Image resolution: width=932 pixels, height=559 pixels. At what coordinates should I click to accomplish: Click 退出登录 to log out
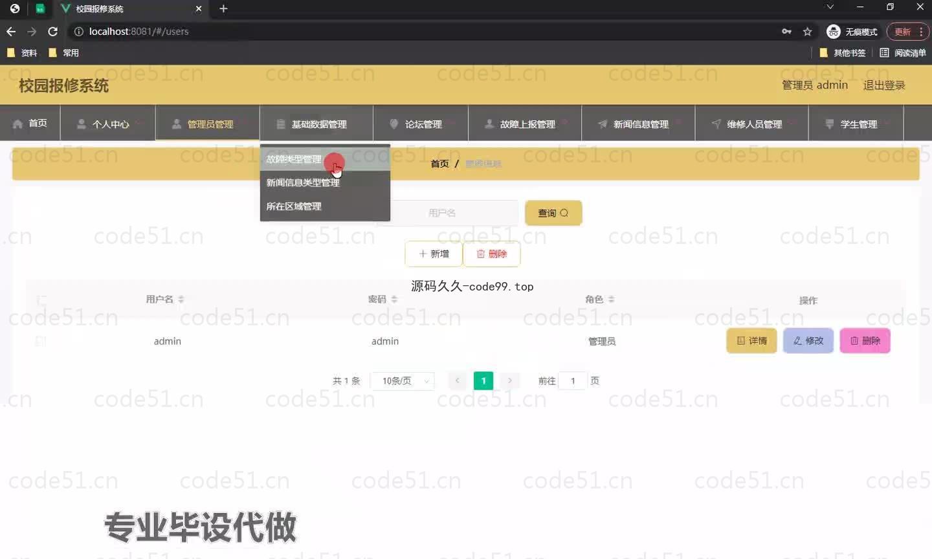[x=884, y=85]
